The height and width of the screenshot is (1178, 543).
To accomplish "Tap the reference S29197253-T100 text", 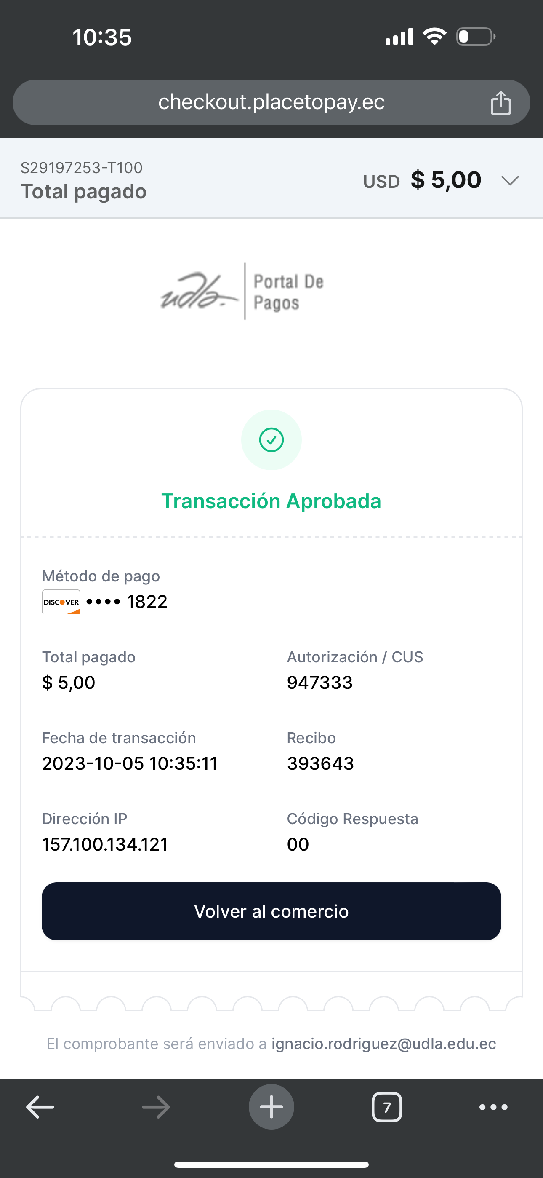I will [82, 168].
